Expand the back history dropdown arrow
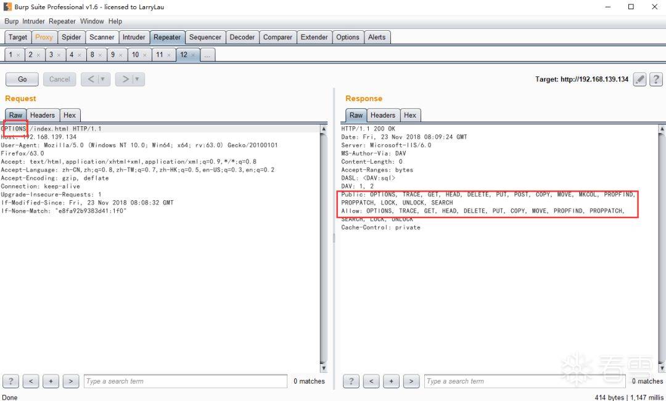This screenshot has height=401, width=666. [x=103, y=79]
